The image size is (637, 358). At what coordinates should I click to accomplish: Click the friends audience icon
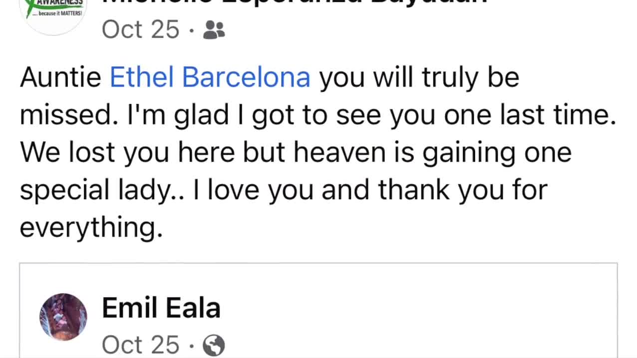214,30
